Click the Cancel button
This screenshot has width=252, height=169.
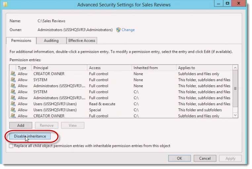click(205, 158)
